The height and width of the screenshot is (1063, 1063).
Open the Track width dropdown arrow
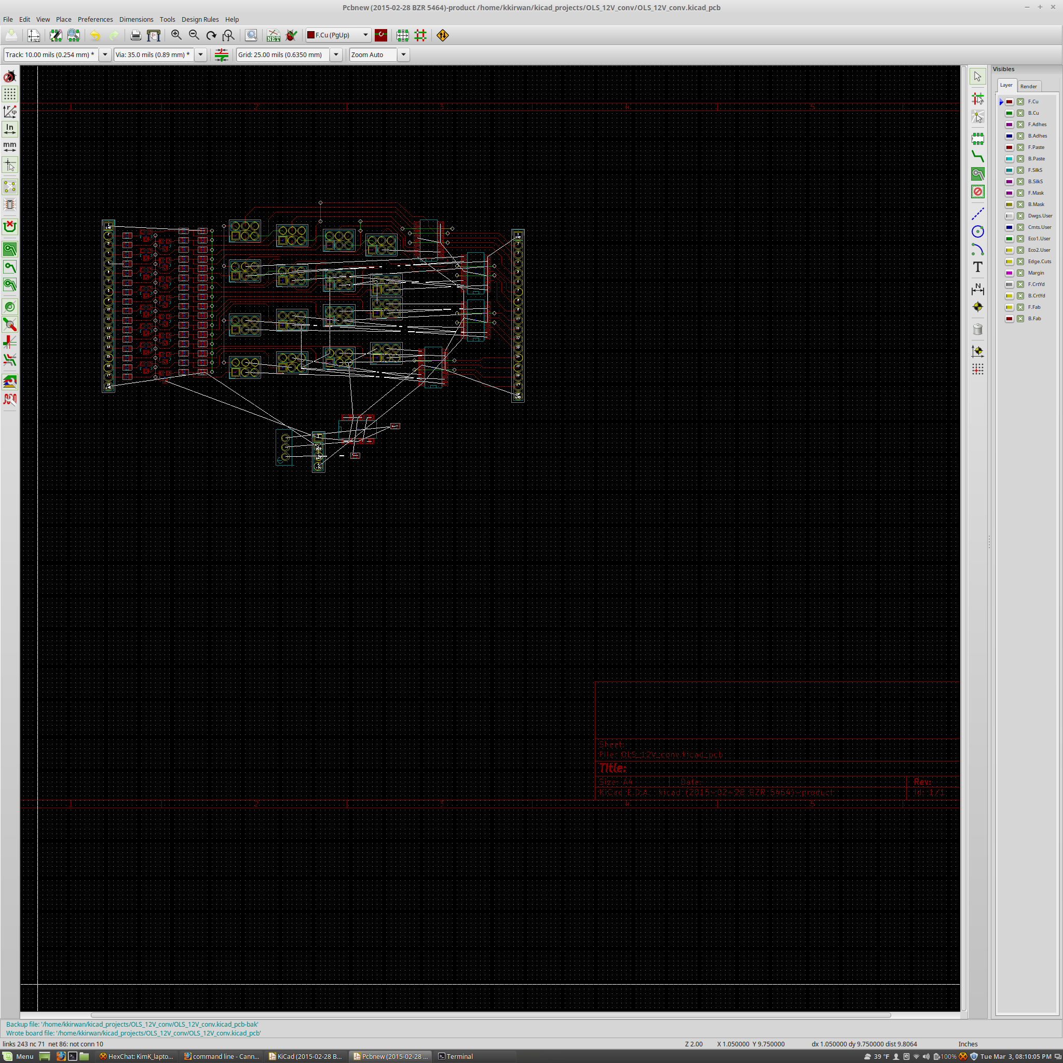click(104, 55)
